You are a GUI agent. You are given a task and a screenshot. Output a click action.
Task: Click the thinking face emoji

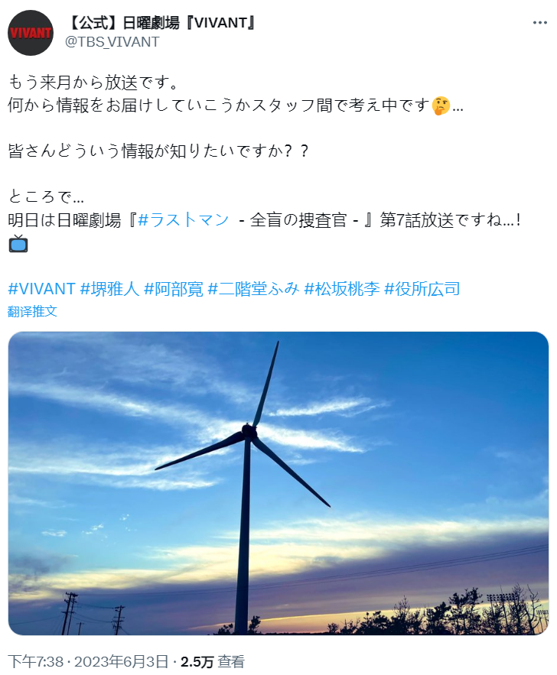pos(441,105)
